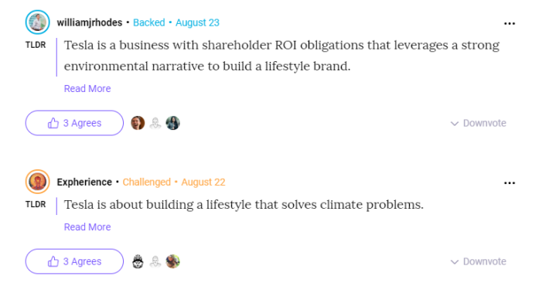Viewport: 549px width, 300px height.
Task: View third agreeing user avatar under Expherience
Action: (172, 261)
